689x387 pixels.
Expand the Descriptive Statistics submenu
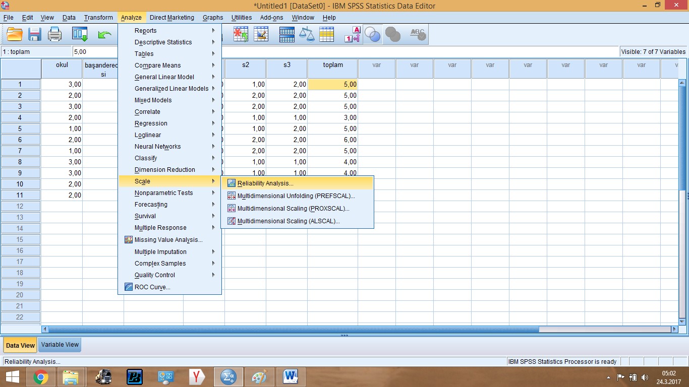click(169, 42)
